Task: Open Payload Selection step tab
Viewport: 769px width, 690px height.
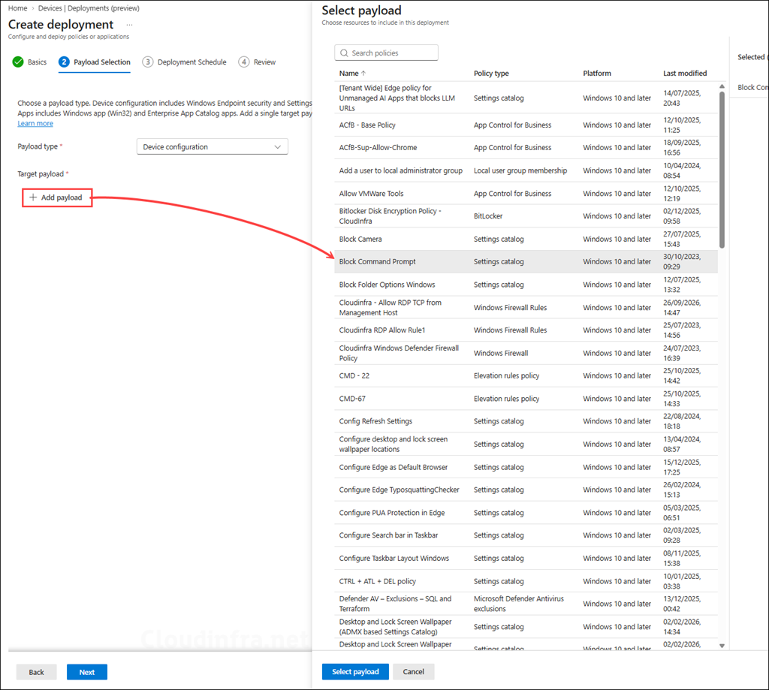Action: point(95,62)
